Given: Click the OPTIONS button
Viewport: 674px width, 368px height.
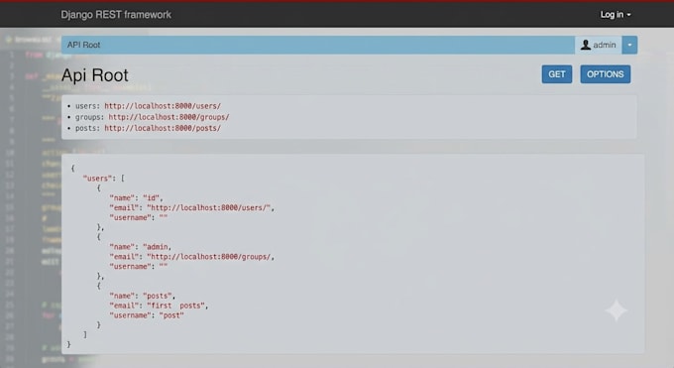Looking at the screenshot, I should [x=606, y=74].
